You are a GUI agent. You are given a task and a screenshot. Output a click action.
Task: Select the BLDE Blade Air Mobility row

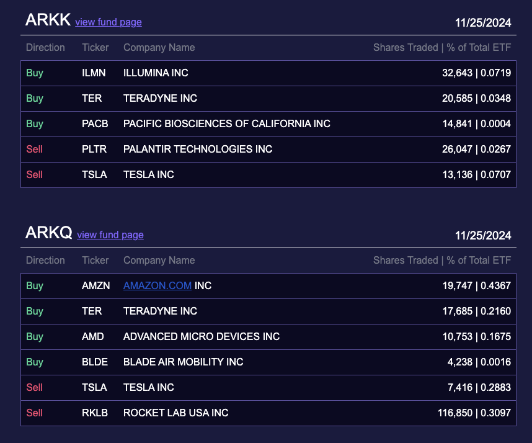[x=267, y=362]
